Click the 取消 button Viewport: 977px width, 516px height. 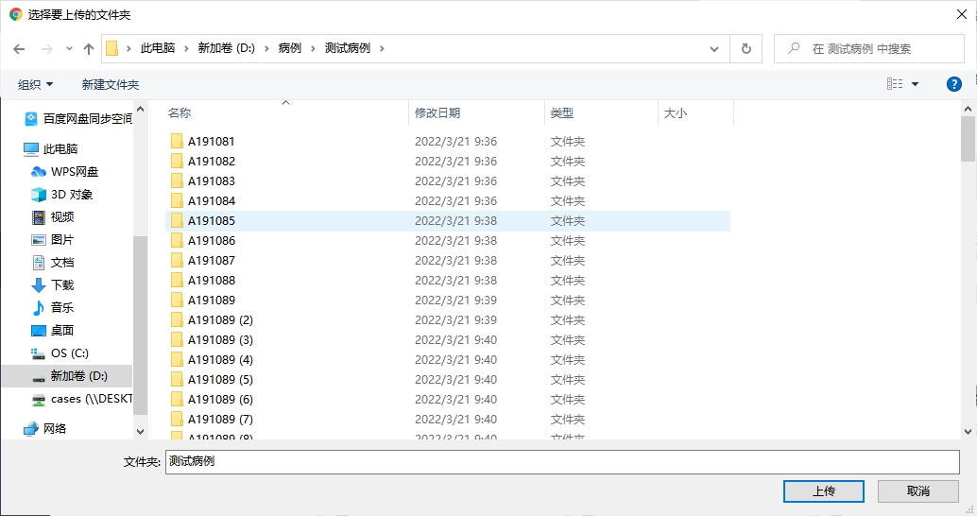pos(917,491)
